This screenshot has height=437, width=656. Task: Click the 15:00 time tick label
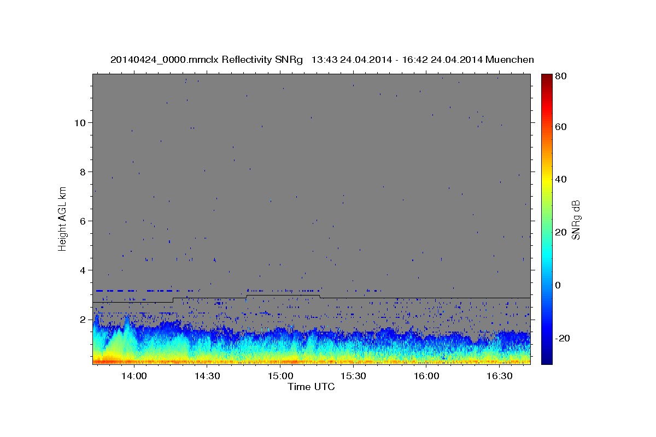(280, 376)
